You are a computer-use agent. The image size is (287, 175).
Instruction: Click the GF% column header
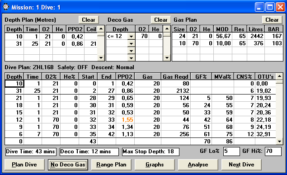pyautogui.click(x=201, y=76)
